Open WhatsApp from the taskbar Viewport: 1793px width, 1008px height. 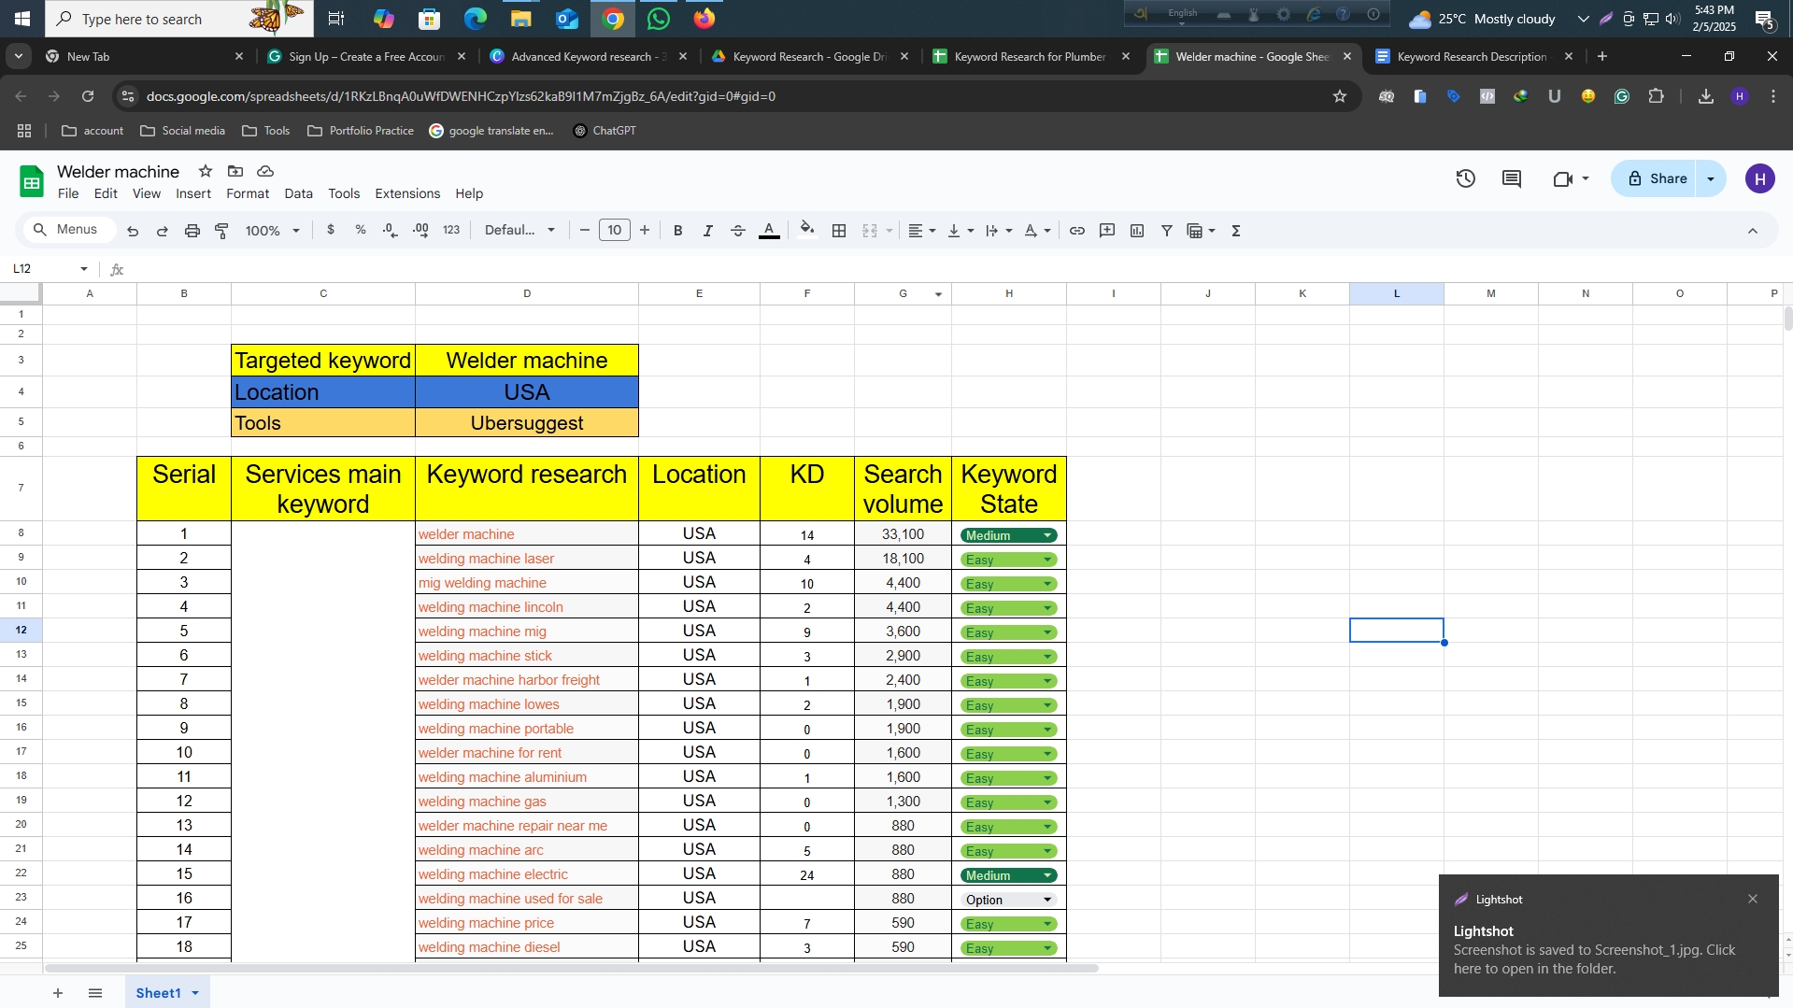(659, 19)
